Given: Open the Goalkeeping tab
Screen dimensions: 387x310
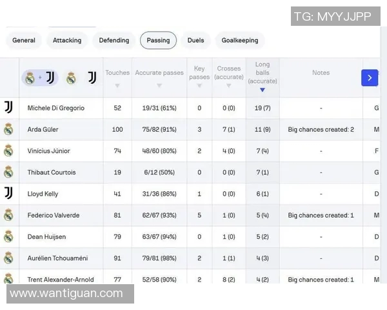Looking at the screenshot, I should [x=239, y=40].
